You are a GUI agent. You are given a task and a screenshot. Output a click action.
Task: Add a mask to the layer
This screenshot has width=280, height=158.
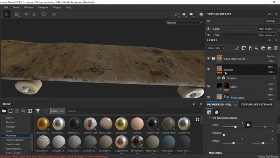(x=244, y=48)
